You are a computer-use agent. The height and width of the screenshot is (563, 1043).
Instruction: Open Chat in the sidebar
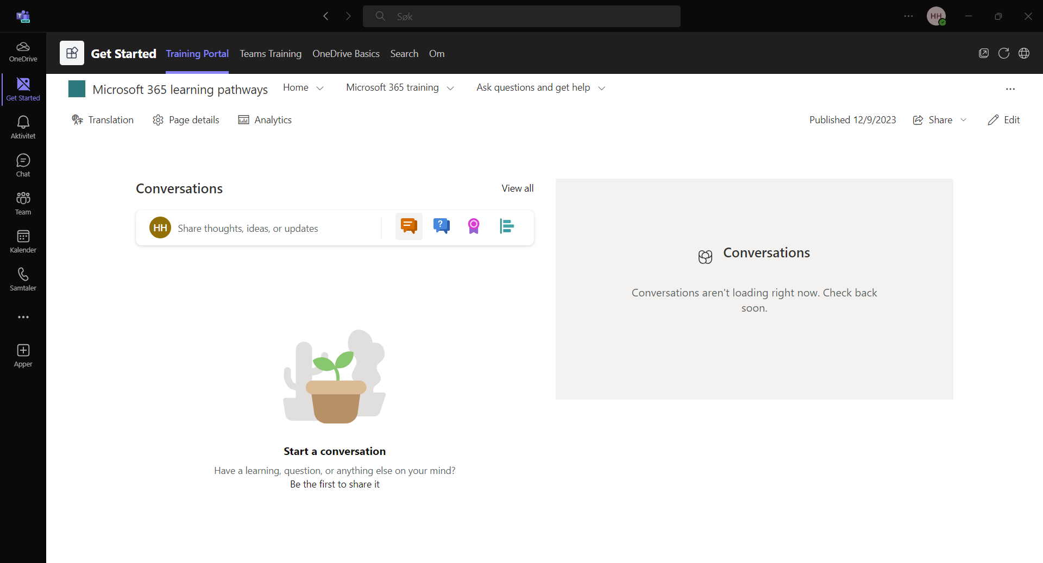23,166
